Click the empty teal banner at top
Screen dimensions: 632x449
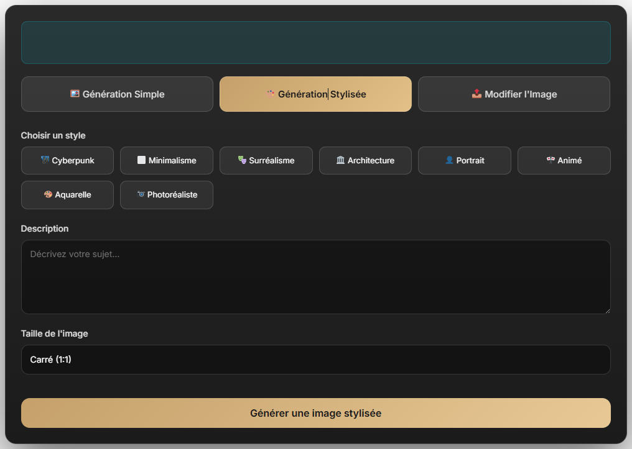(x=315, y=42)
